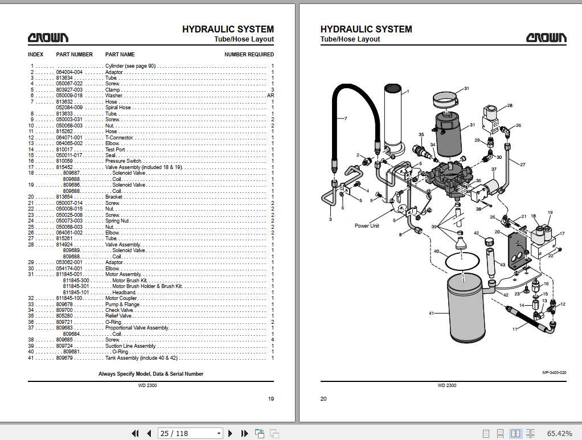This screenshot has height=440, width=582.
Task: Click the Crown logo on left page
Action: point(48,38)
